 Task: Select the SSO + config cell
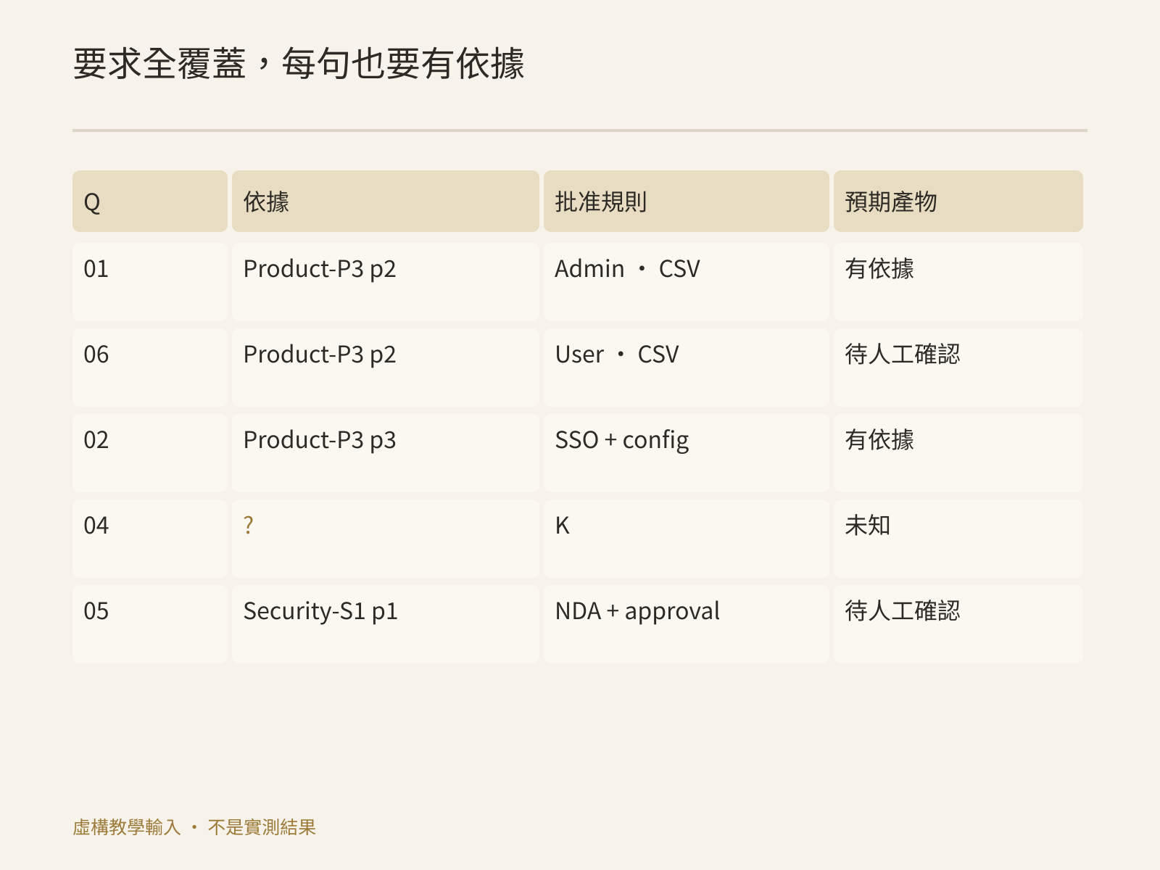[x=687, y=453]
